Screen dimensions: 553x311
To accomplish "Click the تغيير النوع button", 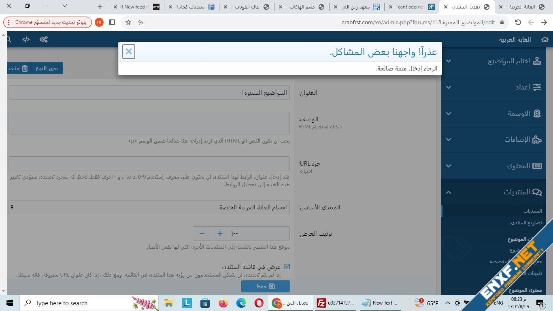I will click(x=48, y=68).
